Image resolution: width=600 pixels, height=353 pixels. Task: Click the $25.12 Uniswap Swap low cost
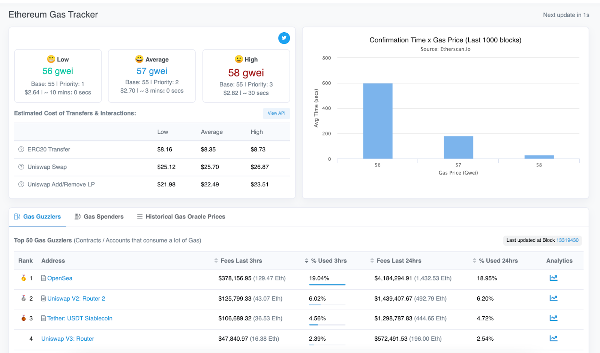click(166, 167)
